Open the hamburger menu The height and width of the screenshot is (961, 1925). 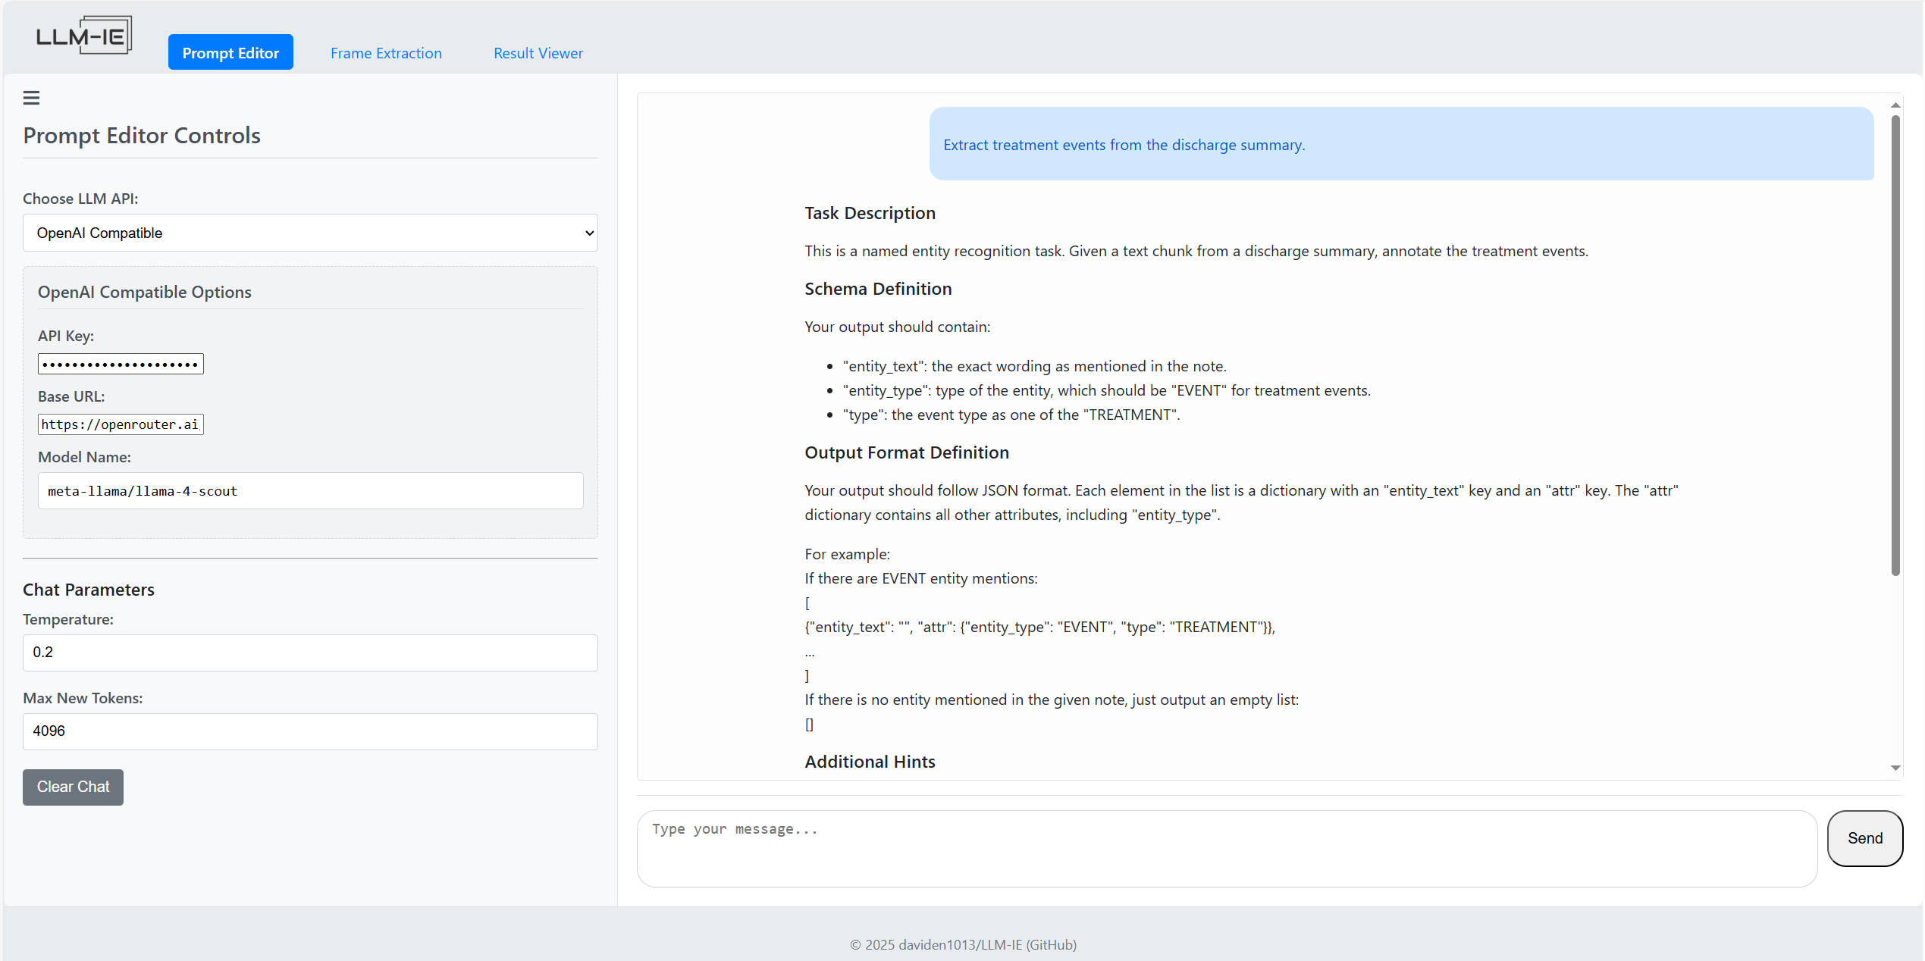(x=31, y=98)
